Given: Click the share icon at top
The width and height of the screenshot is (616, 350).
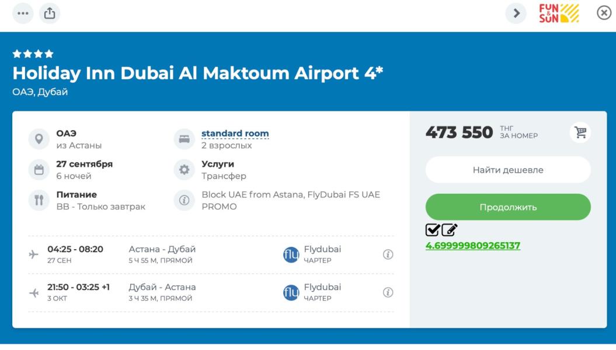Looking at the screenshot, I should 50,13.
